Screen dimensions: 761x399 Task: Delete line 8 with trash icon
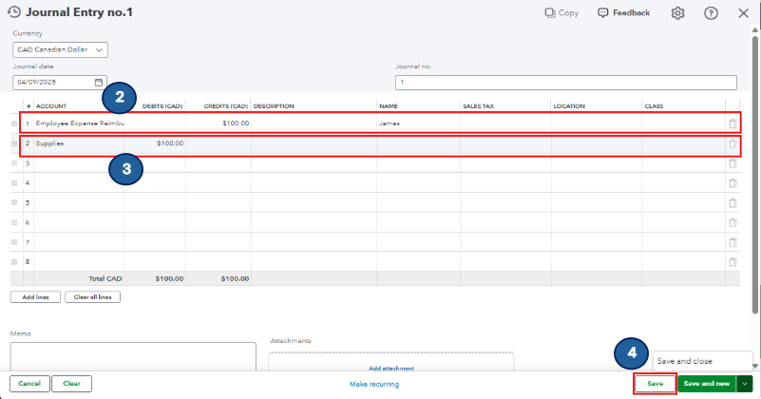pyautogui.click(x=732, y=261)
